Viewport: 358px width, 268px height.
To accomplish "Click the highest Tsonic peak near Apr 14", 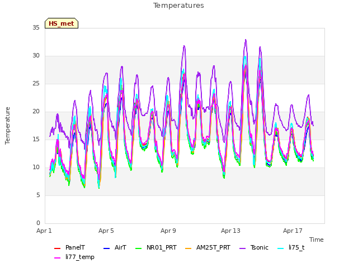I will 246,40.
